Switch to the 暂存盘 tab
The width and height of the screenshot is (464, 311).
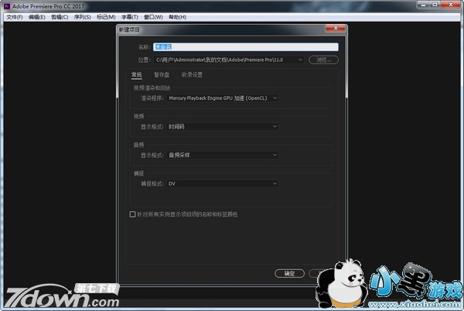(162, 75)
